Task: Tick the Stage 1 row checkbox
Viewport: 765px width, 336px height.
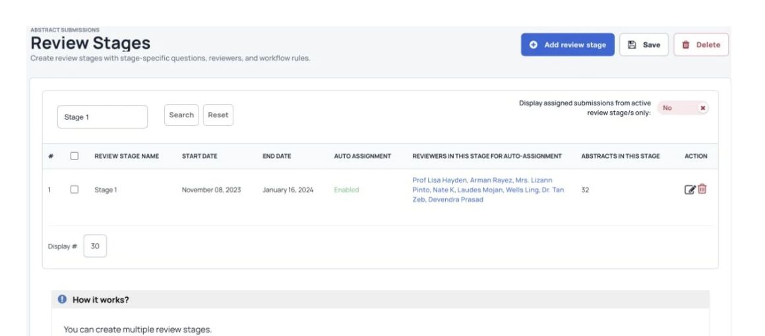Action: (x=74, y=190)
